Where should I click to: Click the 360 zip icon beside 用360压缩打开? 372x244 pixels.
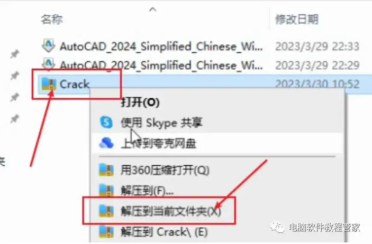(x=106, y=170)
